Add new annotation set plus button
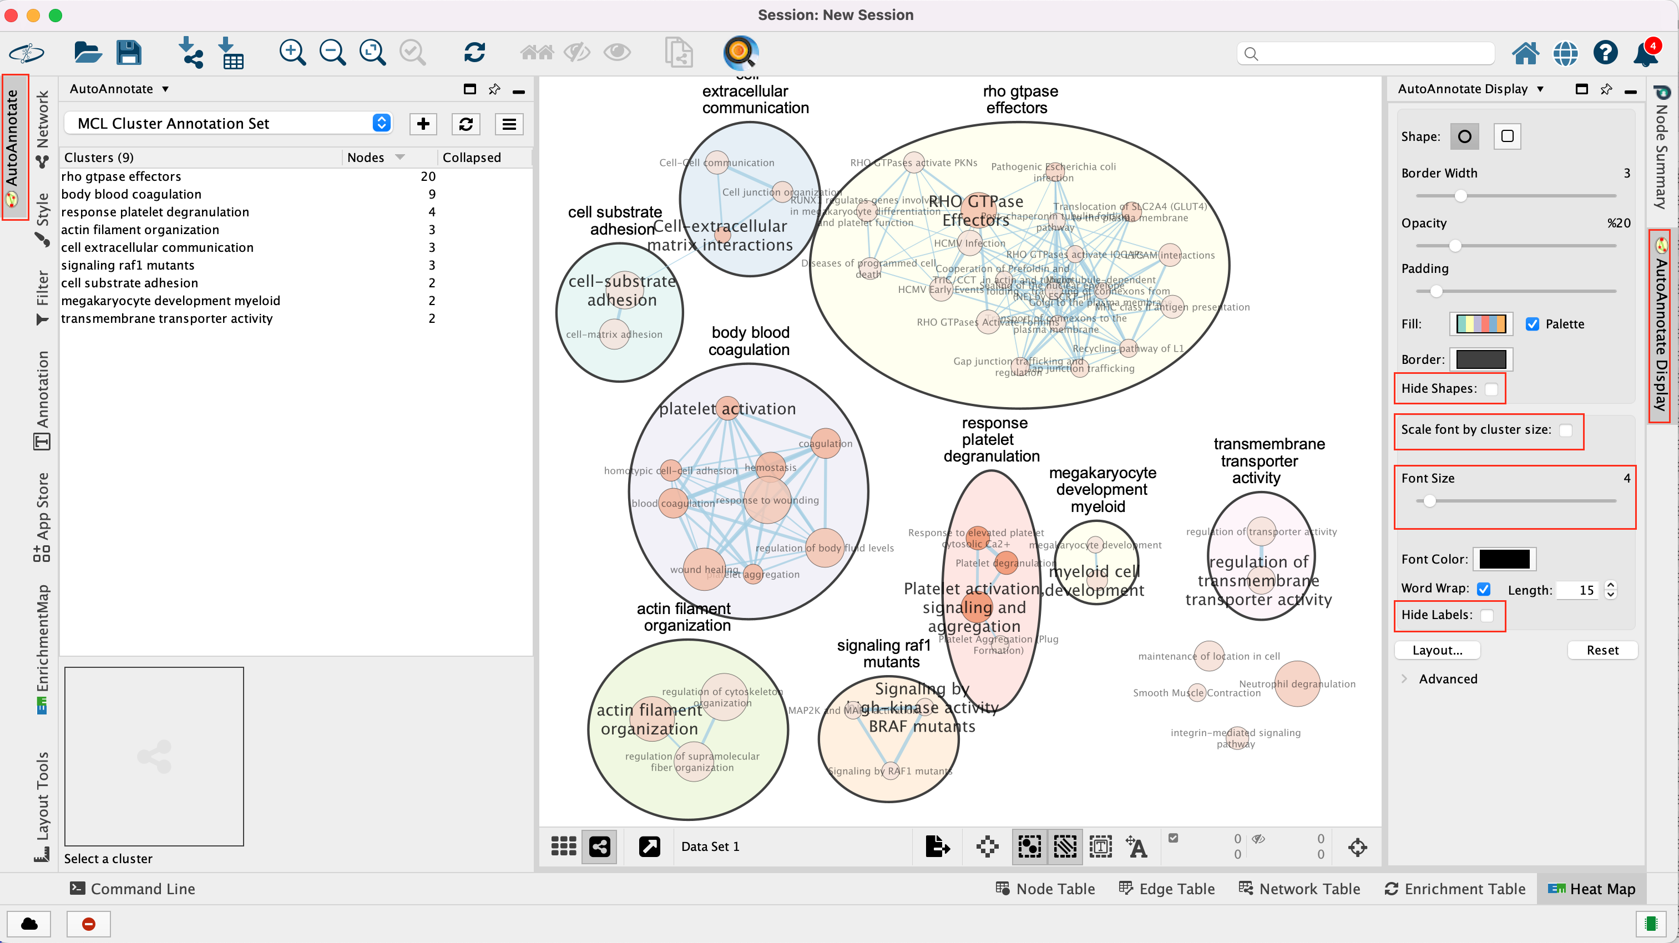The image size is (1679, 943). [423, 124]
